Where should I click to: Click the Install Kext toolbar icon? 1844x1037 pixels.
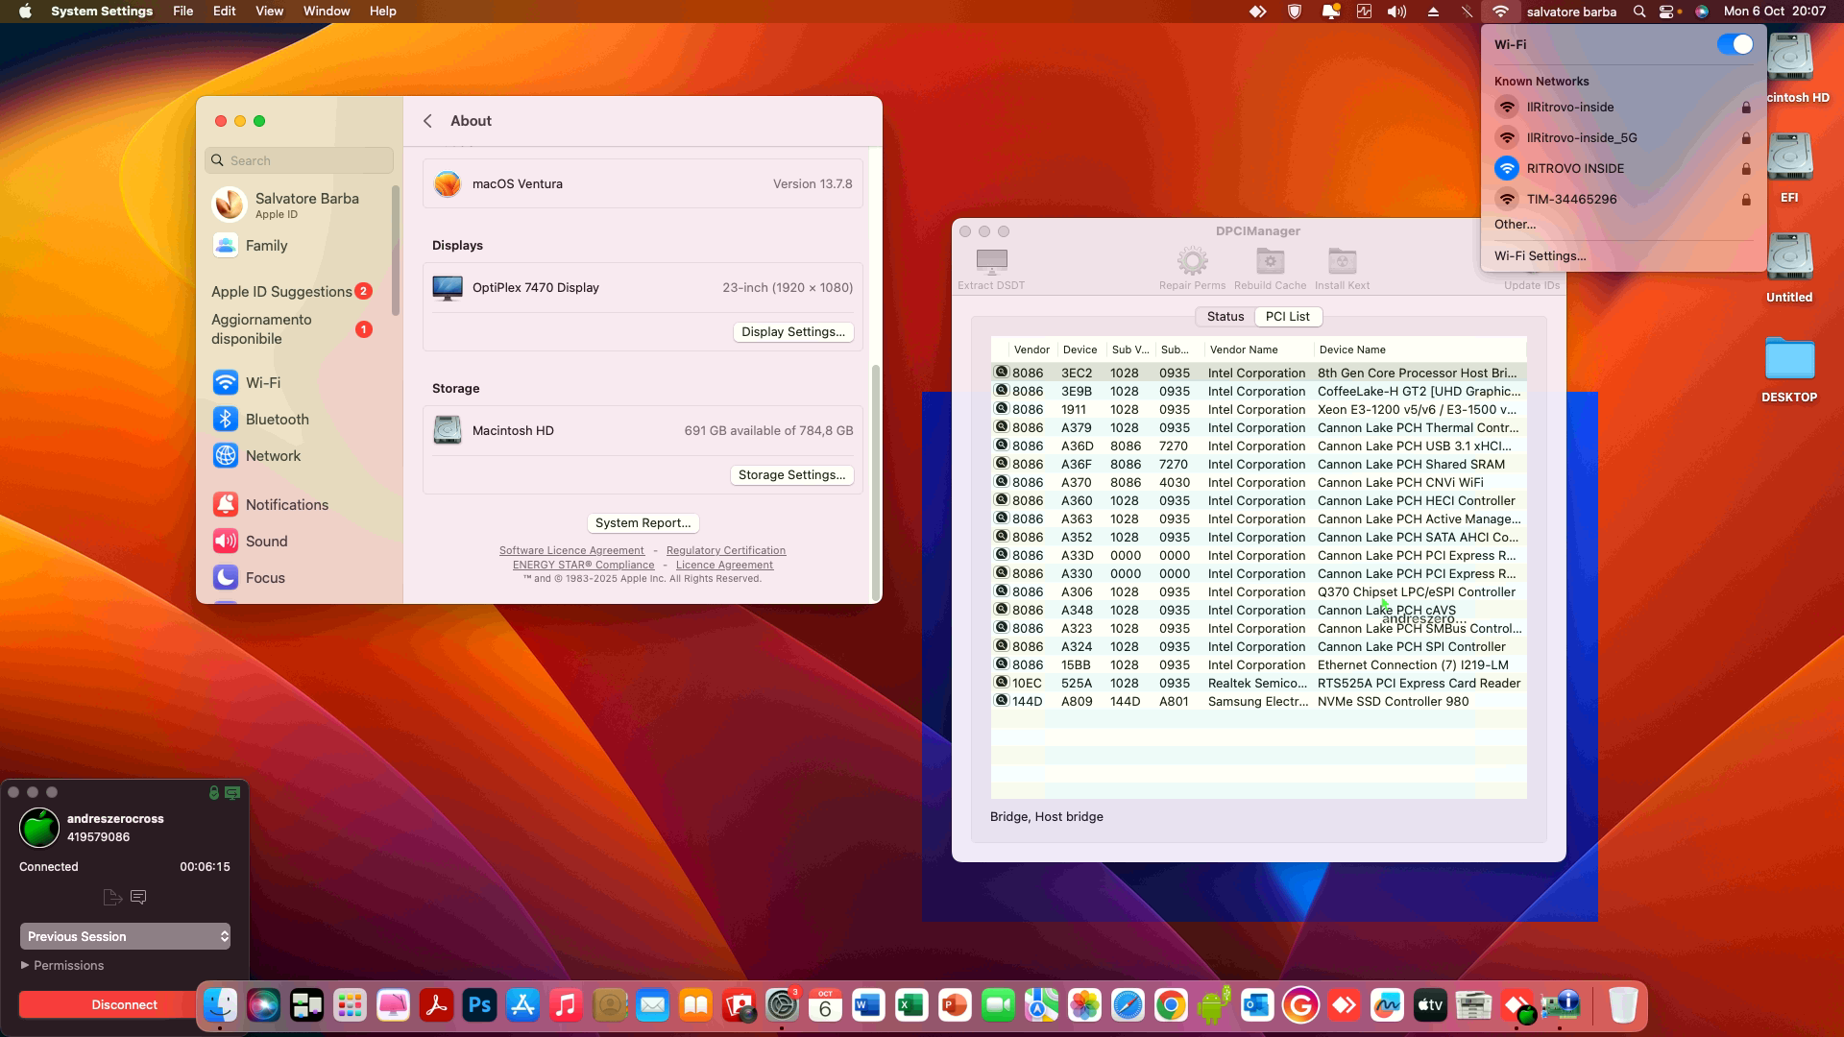tap(1342, 269)
